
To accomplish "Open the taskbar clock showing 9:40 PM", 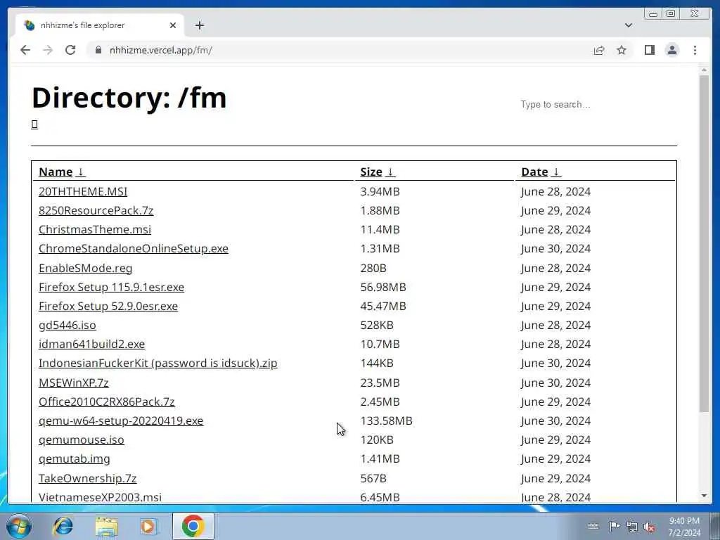I will point(684,527).
